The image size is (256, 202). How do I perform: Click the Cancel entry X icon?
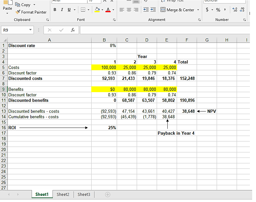(50, 30)
